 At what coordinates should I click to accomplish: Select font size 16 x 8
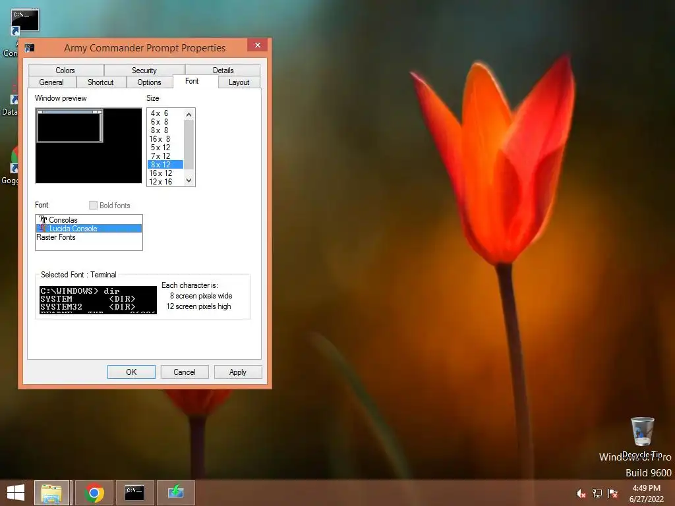pos(165,139)
